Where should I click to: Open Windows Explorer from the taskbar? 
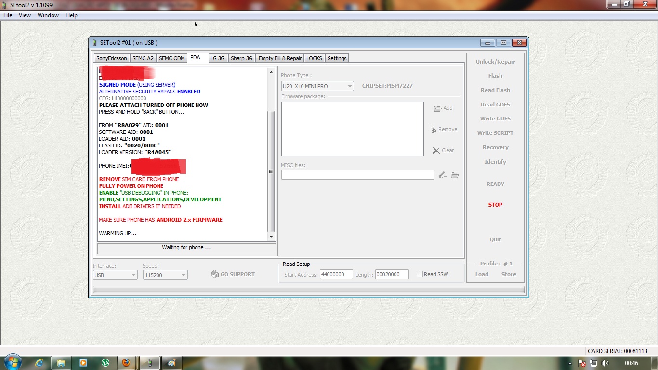(x=61, y=363)
